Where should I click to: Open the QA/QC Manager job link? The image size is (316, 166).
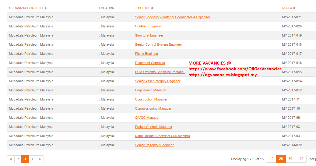point(147,118)
